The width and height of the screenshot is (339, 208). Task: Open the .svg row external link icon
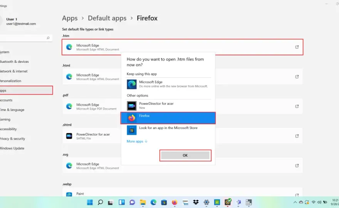coord(297,165)
